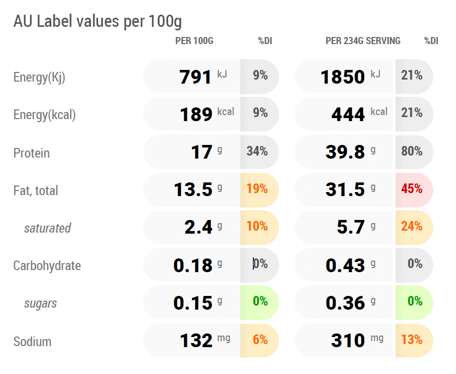This screenshot has height=374, width=456.
Task: Click the 80% protein serving DI badge
Action: (x=414, y=152)
